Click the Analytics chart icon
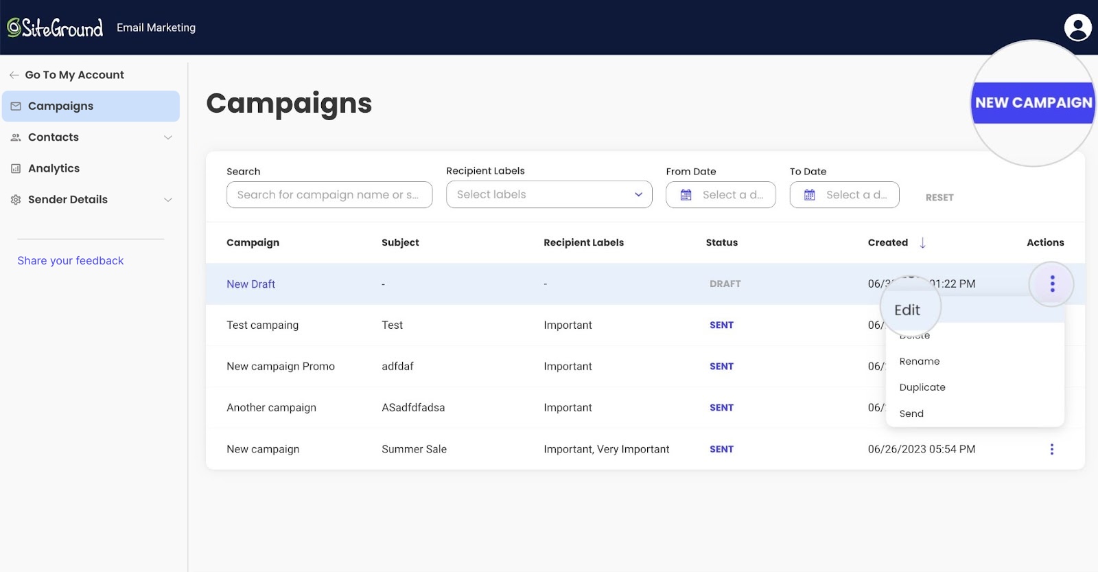 point(16,168)
